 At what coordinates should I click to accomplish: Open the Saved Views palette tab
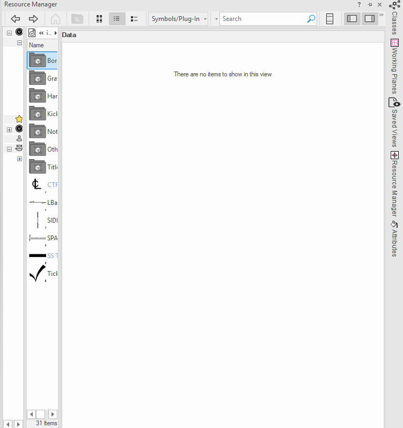tap(394, 123)
